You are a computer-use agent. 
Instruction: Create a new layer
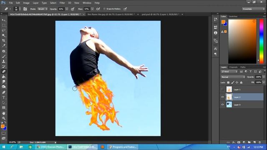click(x=254, y=142)
